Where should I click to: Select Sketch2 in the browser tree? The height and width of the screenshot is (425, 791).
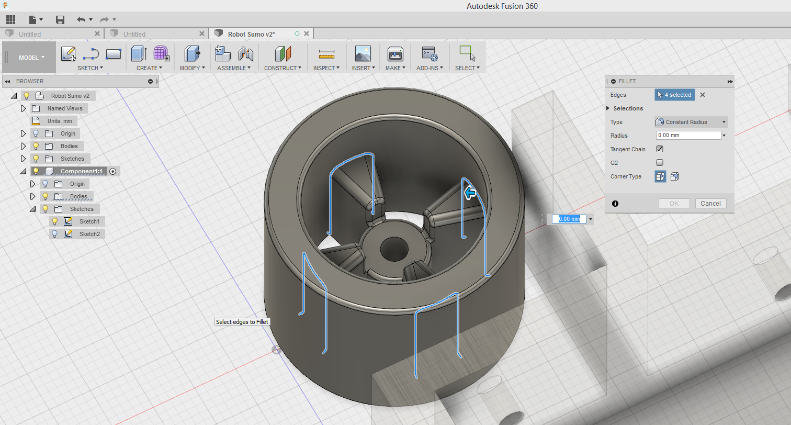click(89, 234)
